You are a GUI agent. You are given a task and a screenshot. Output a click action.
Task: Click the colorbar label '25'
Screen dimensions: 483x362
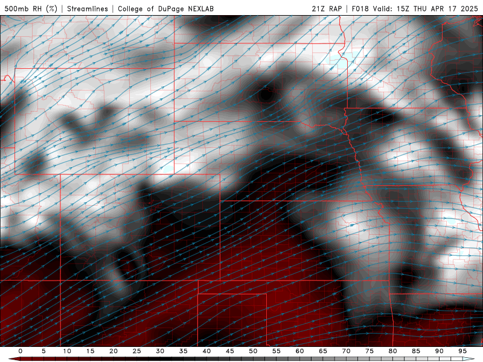(x=137, y=351)
